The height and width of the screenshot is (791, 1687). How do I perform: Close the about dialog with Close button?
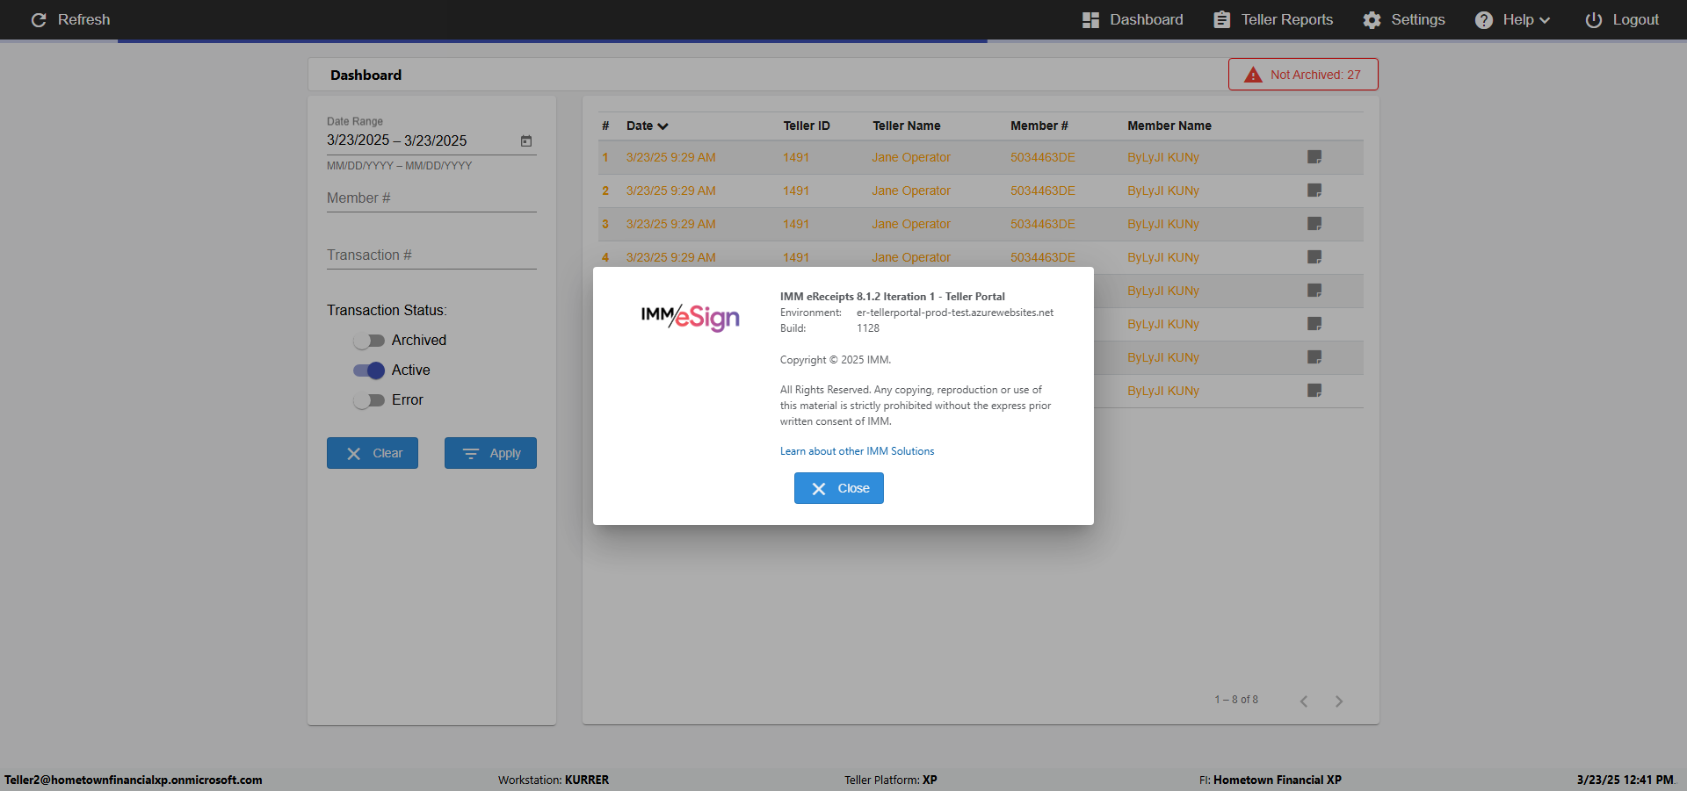click(839, 488)
